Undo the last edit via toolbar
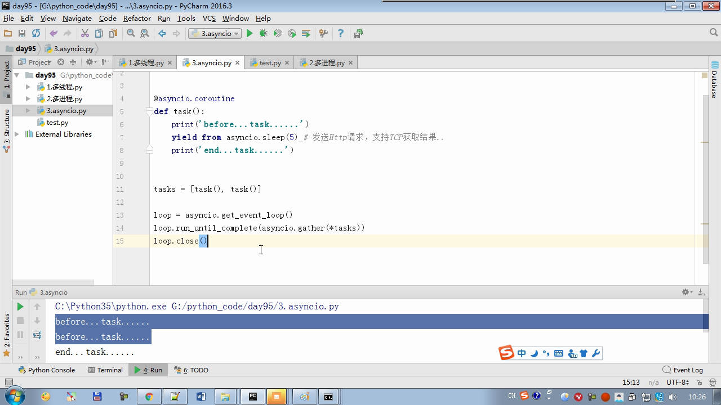 [x=54, y=34]
